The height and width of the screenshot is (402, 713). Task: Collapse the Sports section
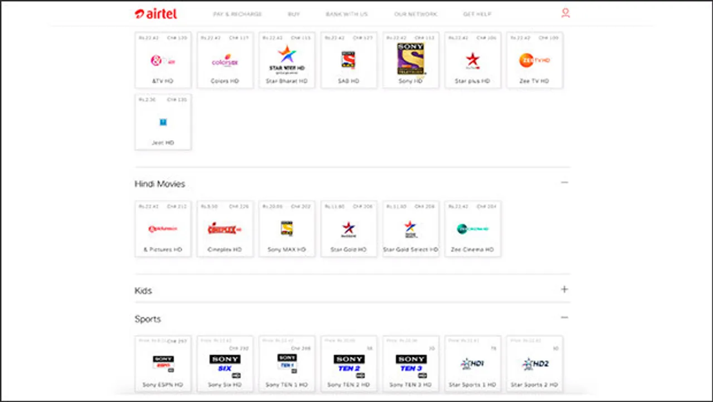pyautogui.click(x=564, y=317)
